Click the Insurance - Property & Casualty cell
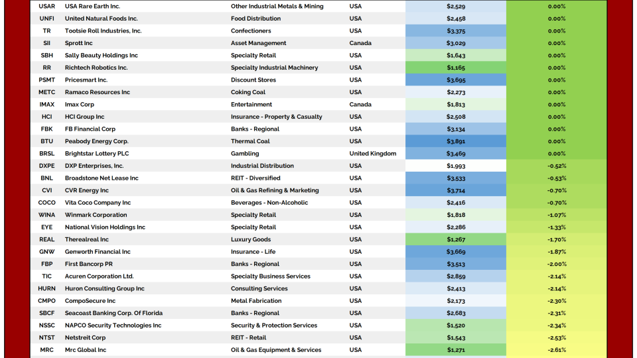 276,117
